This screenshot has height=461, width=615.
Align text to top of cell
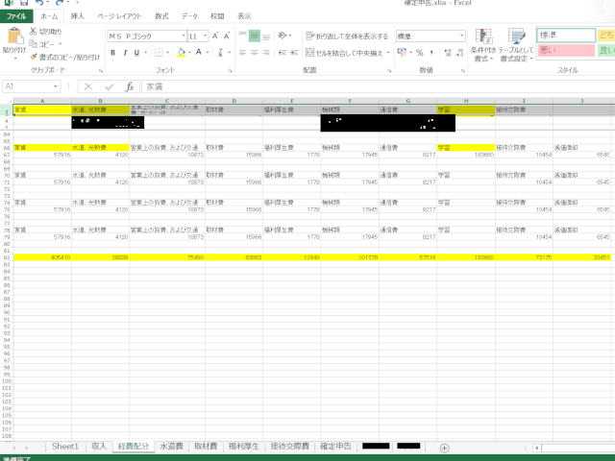242,36
